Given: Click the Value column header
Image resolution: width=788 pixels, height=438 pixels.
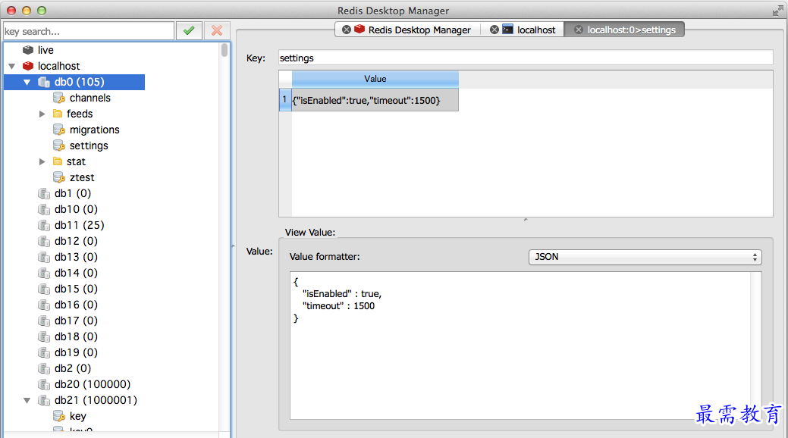Looking at the screenshot, I should click(x=375, y=79).
